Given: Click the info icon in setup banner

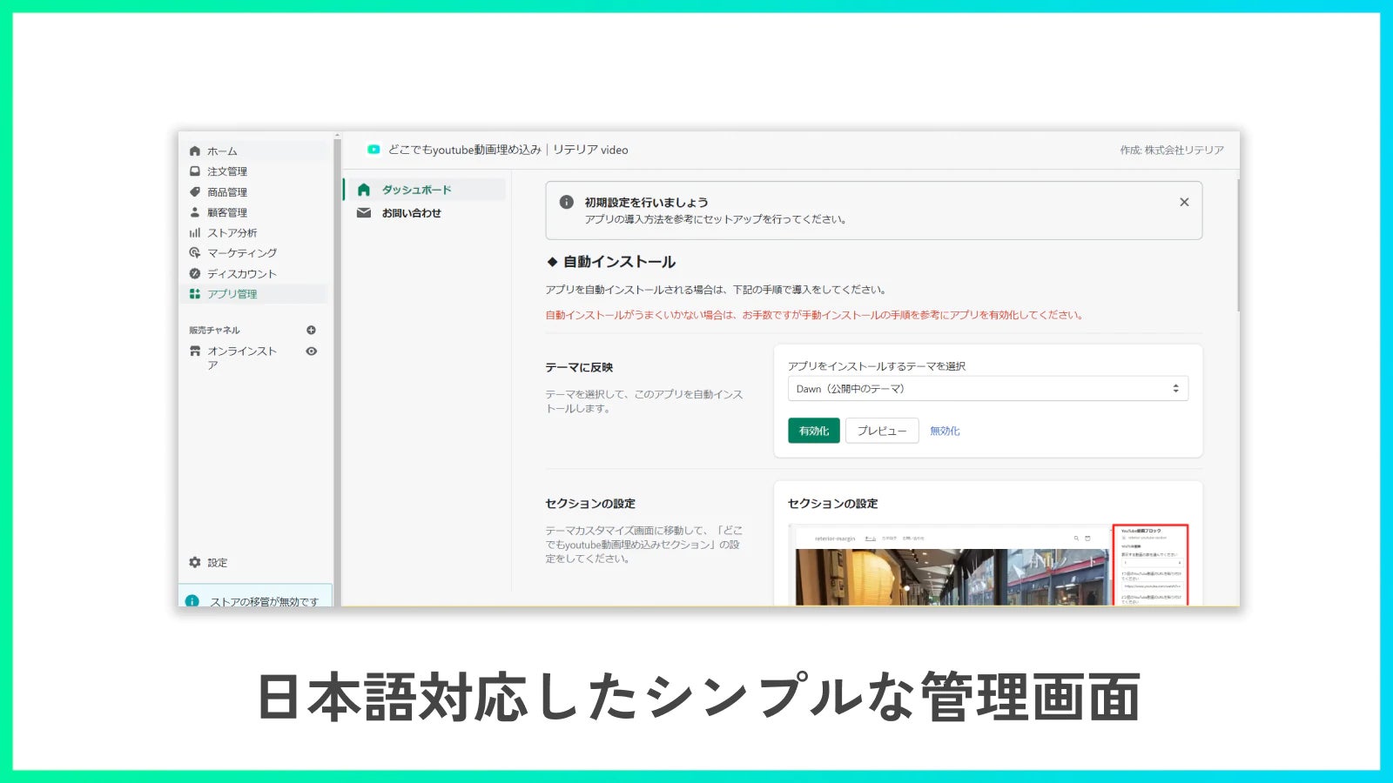Looking at the screenshot, I should [x=567, y=202].
